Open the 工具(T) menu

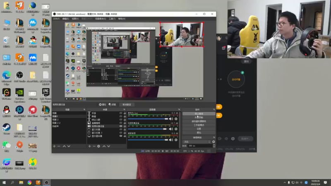click(112, 19)
